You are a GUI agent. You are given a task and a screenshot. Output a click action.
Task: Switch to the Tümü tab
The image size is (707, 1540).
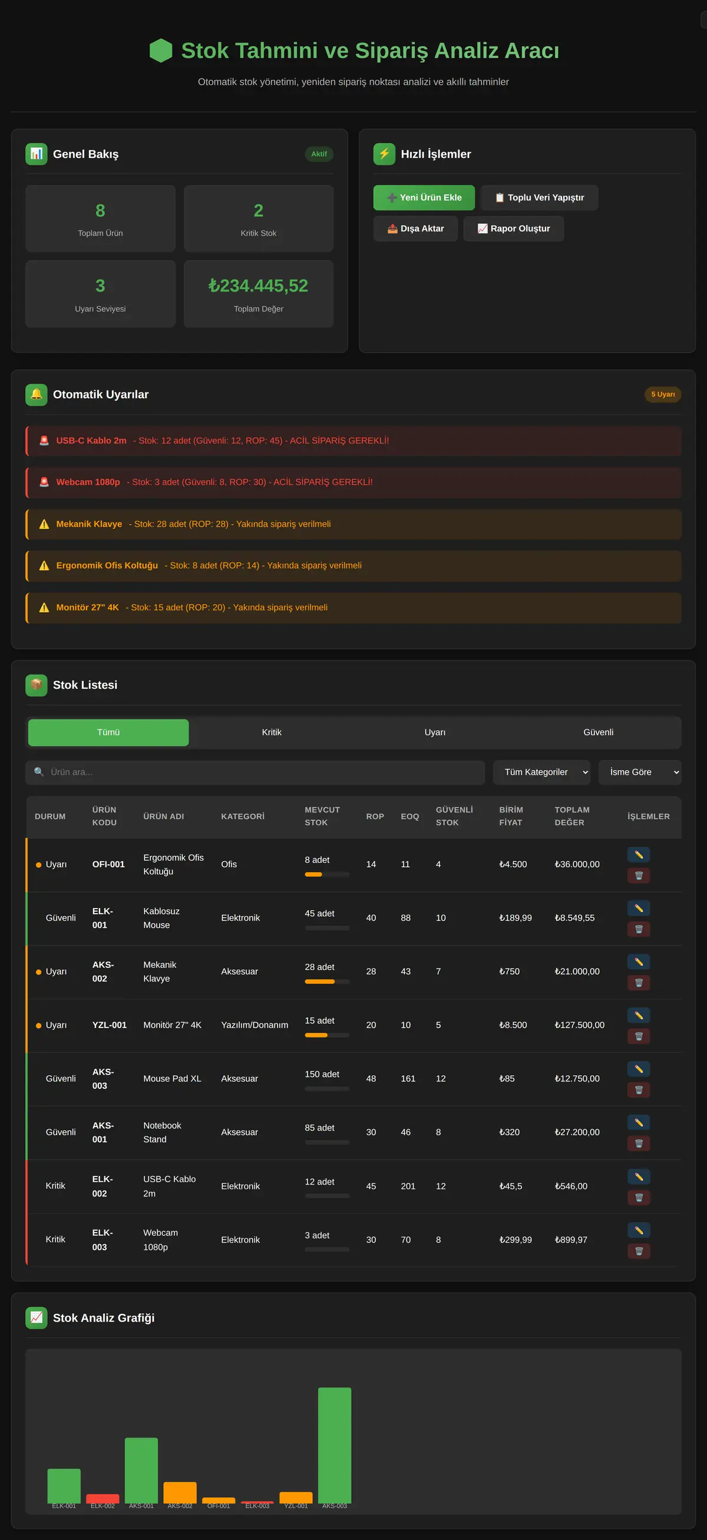[108, 732]
